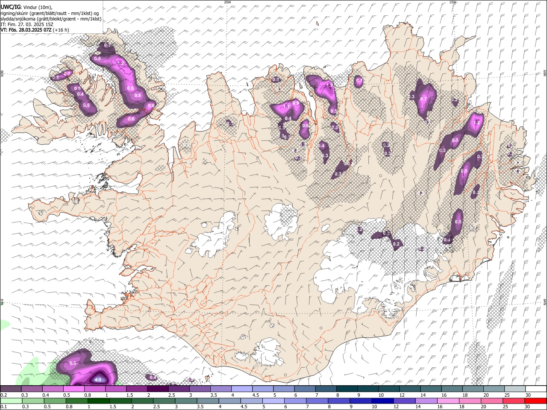547x410 pixels.
Task: Click the white 30+ swatch ending upper legend row
Action: coord(536,389)
